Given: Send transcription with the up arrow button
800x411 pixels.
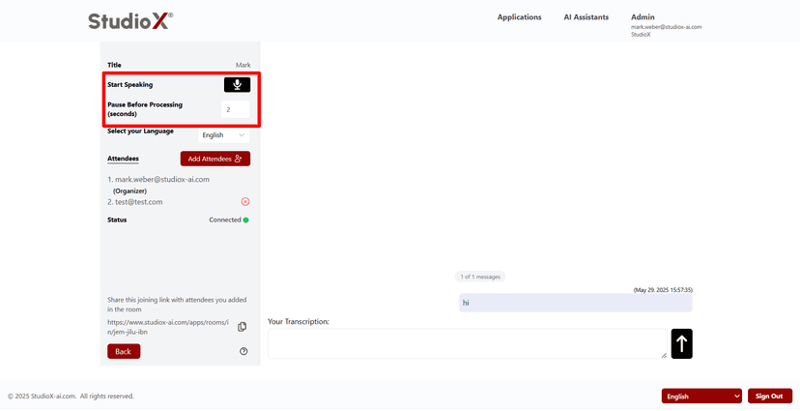Looking at the screenshot, I should click(681, 343).
